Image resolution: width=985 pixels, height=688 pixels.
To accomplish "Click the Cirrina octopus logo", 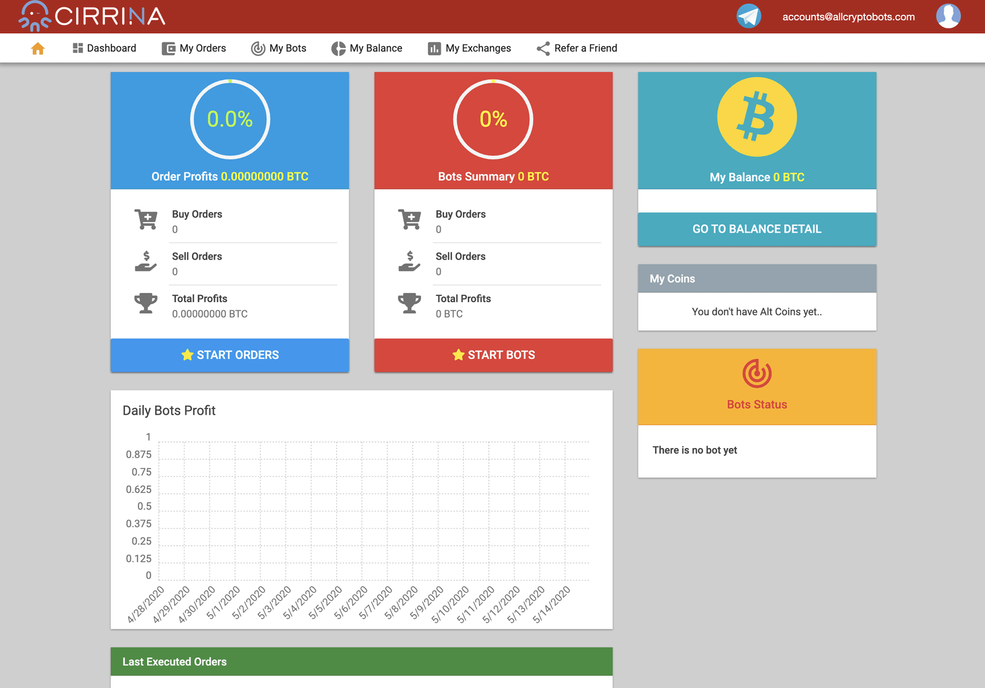I will [x=34, y=16].
